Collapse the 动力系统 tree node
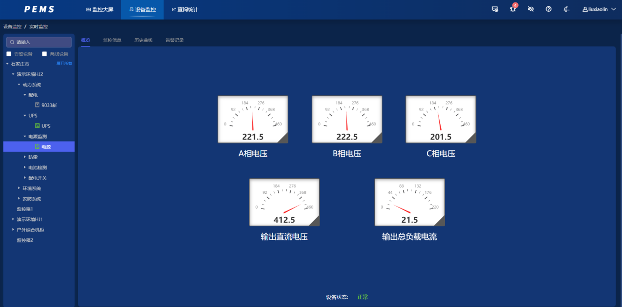This screenshot has height=307, width=622. pos(19,84)
